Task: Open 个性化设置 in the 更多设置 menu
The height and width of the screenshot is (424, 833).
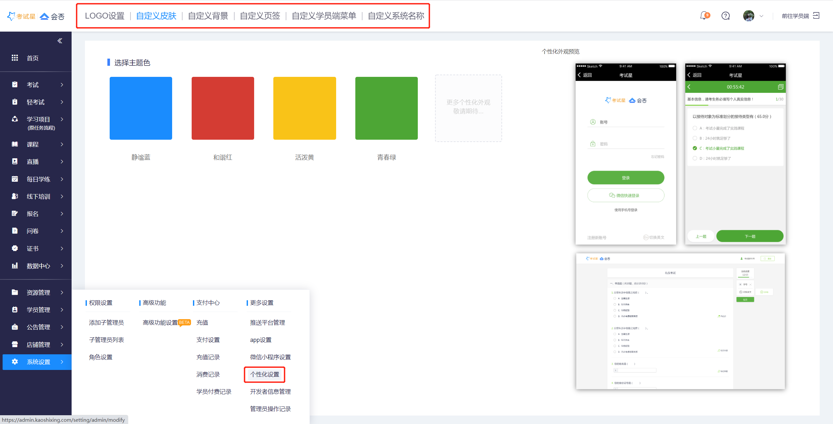Action: (x=265, y=374)
